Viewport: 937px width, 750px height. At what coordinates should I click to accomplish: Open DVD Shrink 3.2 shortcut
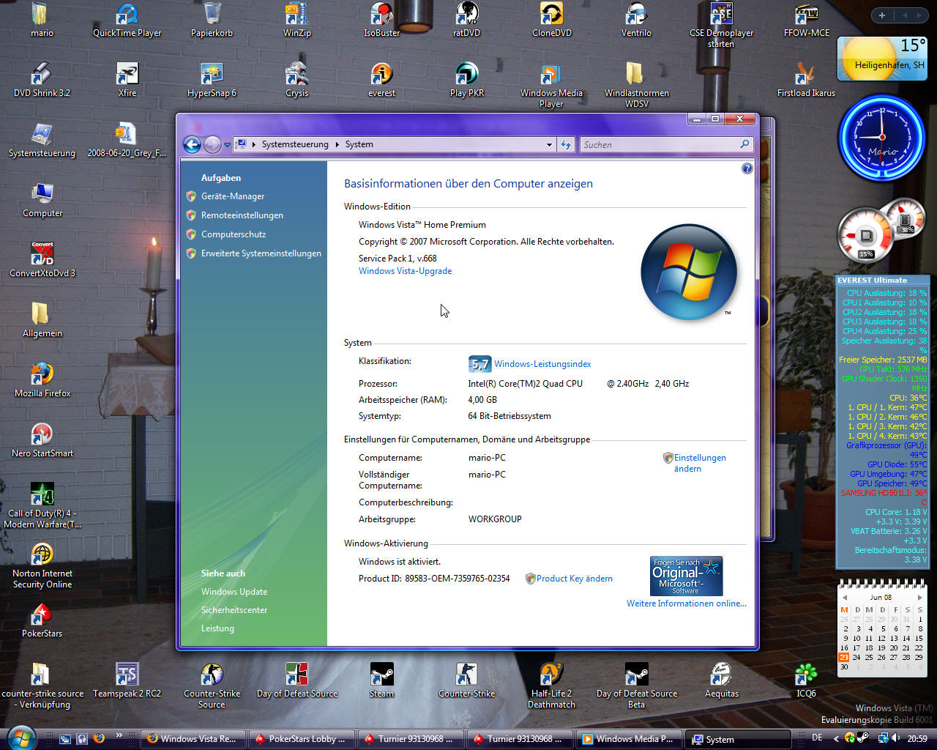[42, 80]
